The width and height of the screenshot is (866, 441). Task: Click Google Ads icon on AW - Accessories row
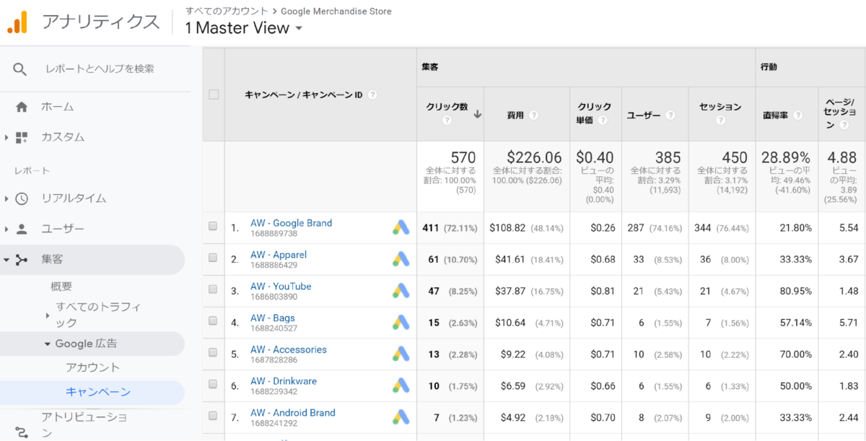pyautogui.click(x=401, y=354)
